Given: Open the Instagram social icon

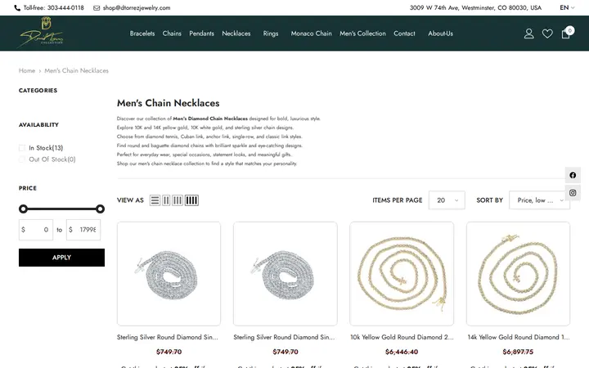Looking at the screenshot, I should tap(573, 193).
